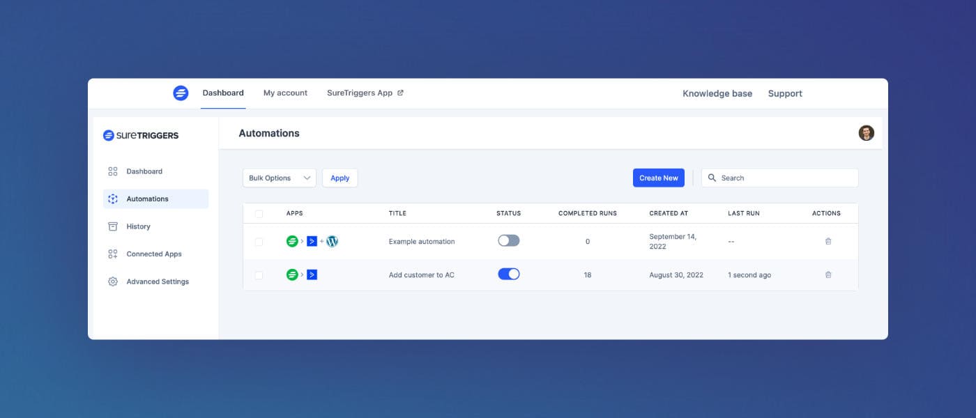Image resolution: width=976 pixels, height=418 pixels.
Task: Focus the Search input field
Action: tap(780, 178)
